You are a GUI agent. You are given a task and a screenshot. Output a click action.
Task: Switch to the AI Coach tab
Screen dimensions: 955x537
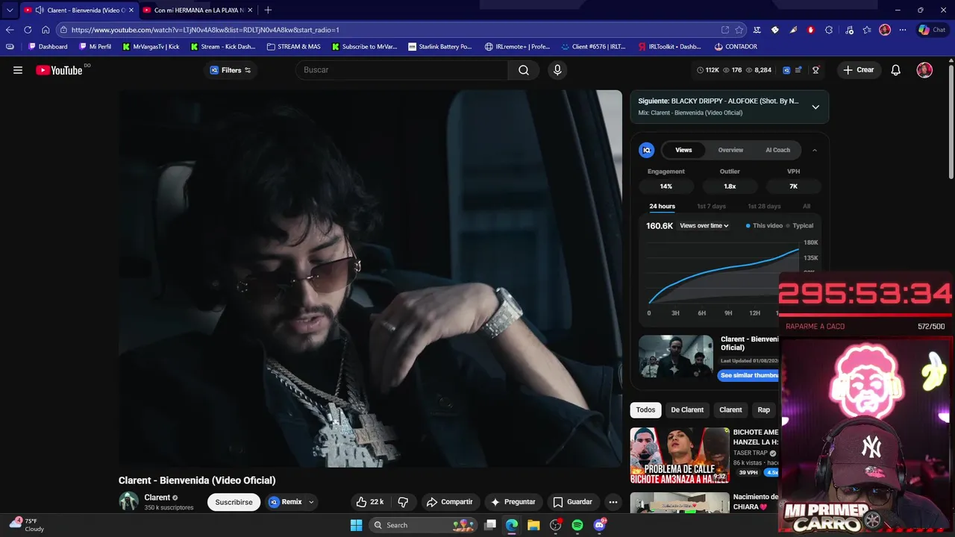tap(777, 150)
